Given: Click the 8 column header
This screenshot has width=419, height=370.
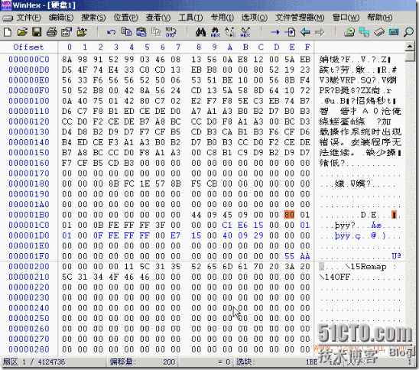Looking at the screenshot, I should pyautogui.click(x=199, y=47).
